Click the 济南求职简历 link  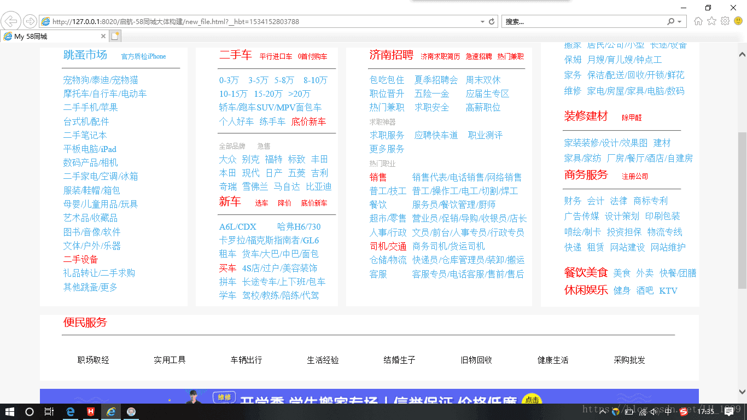[441, 56]
